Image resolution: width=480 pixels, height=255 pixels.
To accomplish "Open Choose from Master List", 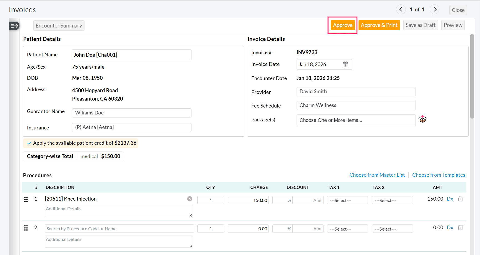I will tap(377, 175).
